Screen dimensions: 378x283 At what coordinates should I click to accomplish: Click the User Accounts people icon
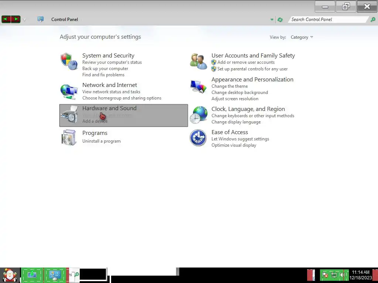(x=198, y=62)
